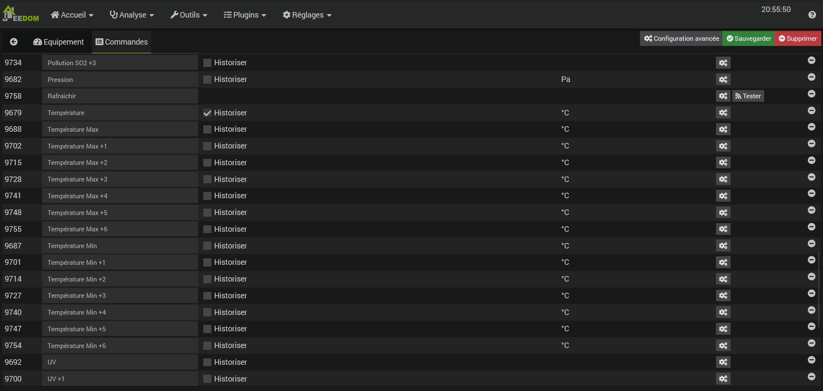Delete the Température Min +6 row

(811, 343)
